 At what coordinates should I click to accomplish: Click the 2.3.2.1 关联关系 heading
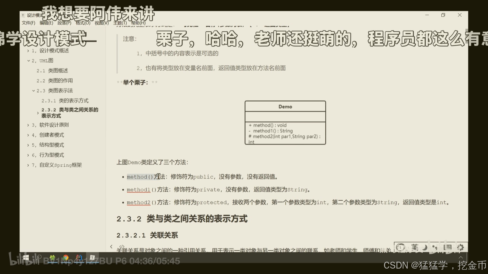coord(147,235)
